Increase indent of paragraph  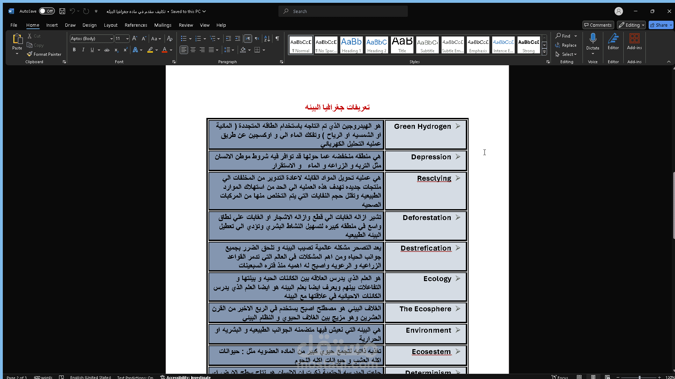(x=238, y=39)
